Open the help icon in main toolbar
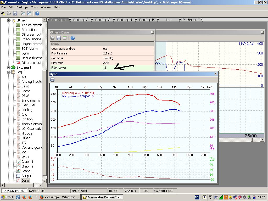Image resolution: width=268 pixels, height=201 pixels. pos(37,13)
